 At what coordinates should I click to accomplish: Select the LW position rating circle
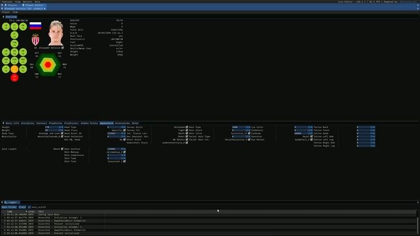6,26
